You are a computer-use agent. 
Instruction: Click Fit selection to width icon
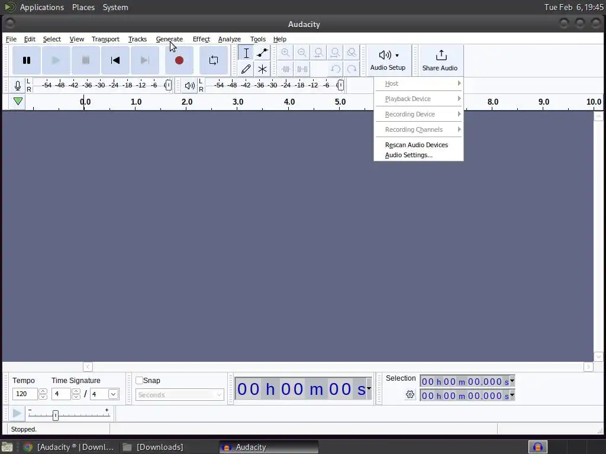pyautogui.click(x=318, y=53)
